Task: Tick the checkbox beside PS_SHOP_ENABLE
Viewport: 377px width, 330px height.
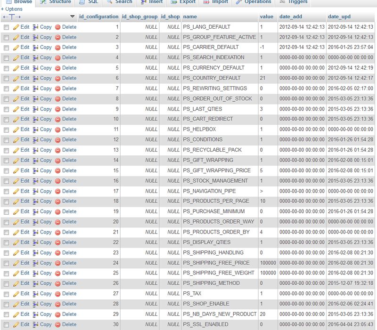Action: tap(6, 304)
